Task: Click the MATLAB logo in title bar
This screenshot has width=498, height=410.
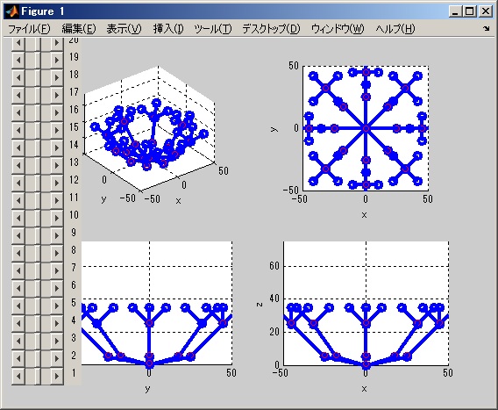Action: pos(12,11)
